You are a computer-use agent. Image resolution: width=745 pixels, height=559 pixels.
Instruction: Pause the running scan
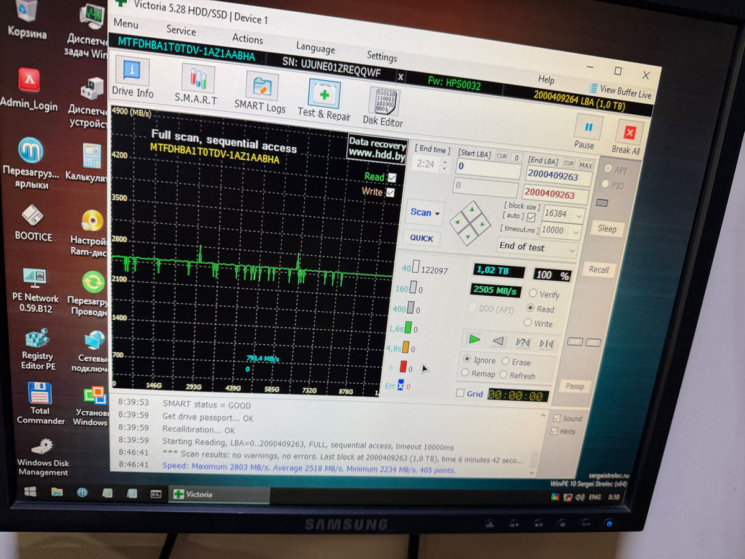point(587,132)
